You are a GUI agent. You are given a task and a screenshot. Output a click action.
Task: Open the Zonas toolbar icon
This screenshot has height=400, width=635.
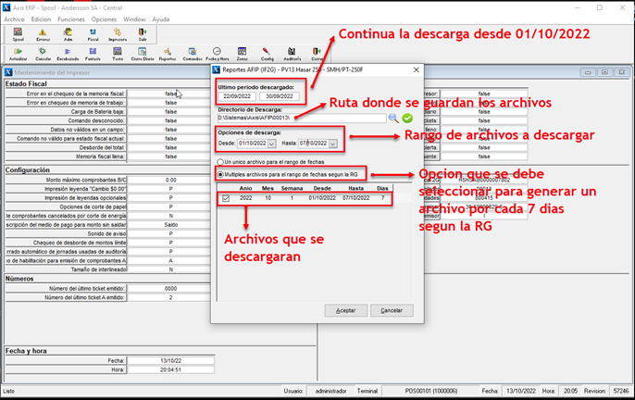[243, 54]
